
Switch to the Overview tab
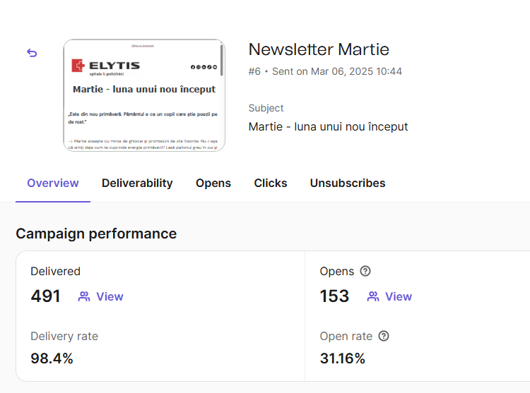click(53, 183)
